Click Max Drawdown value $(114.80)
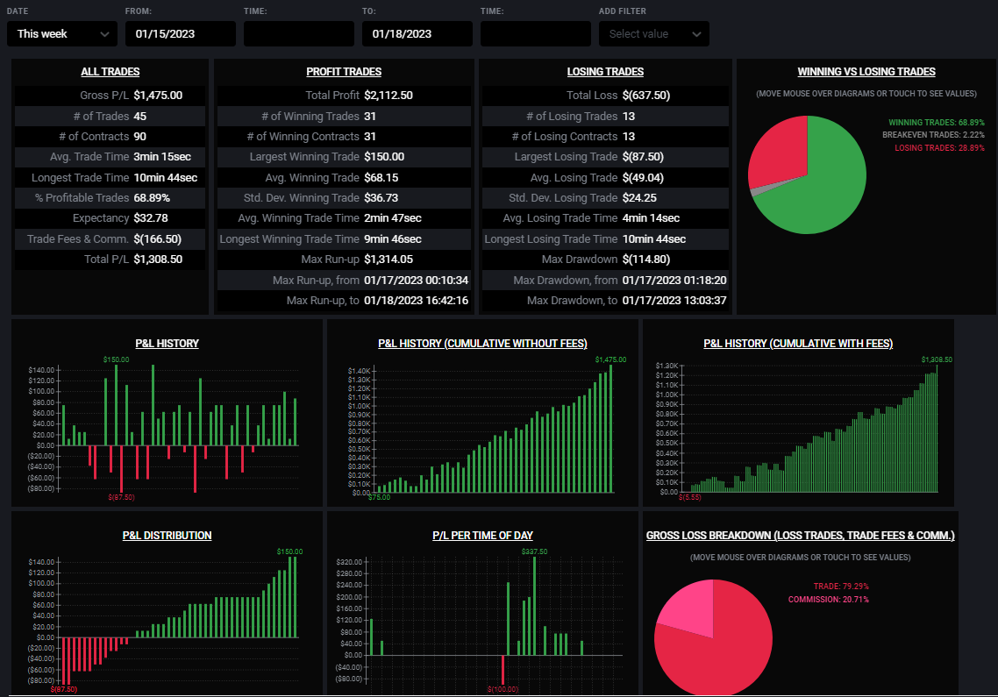Viewport: 998px width, 697px height. (x=646, y=260)
